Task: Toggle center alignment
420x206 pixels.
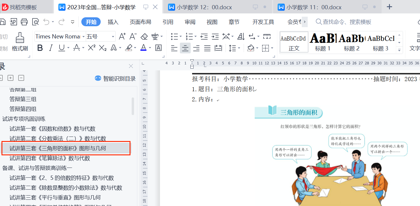Action: click(x=185, y=48)
